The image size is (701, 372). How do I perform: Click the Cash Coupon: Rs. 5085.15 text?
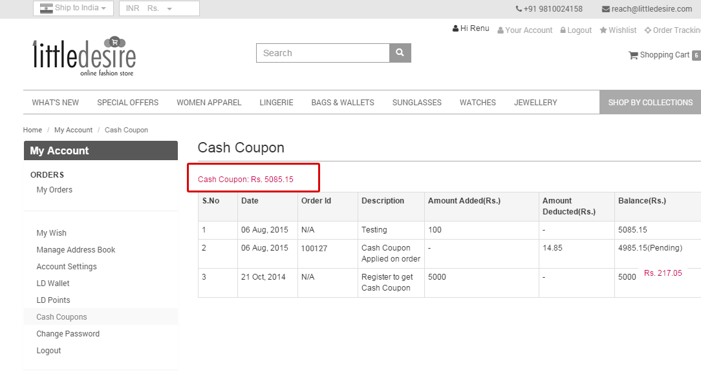[246, 180]
